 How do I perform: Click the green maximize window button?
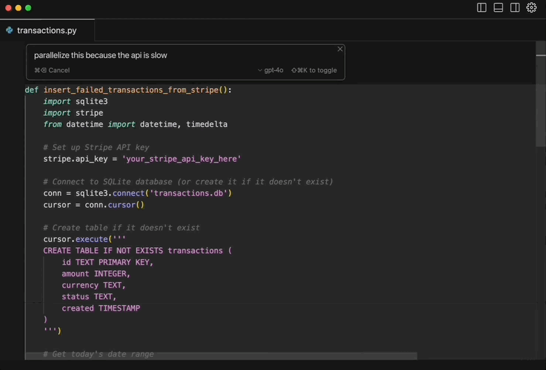(28, 8)
